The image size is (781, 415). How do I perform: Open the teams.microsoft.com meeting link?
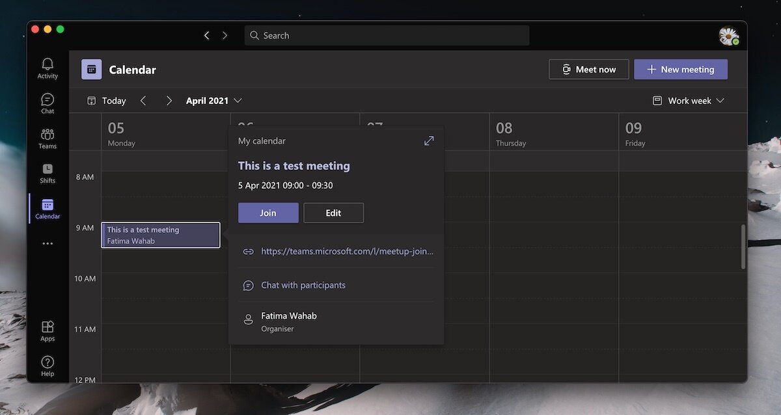coord(347,251)
